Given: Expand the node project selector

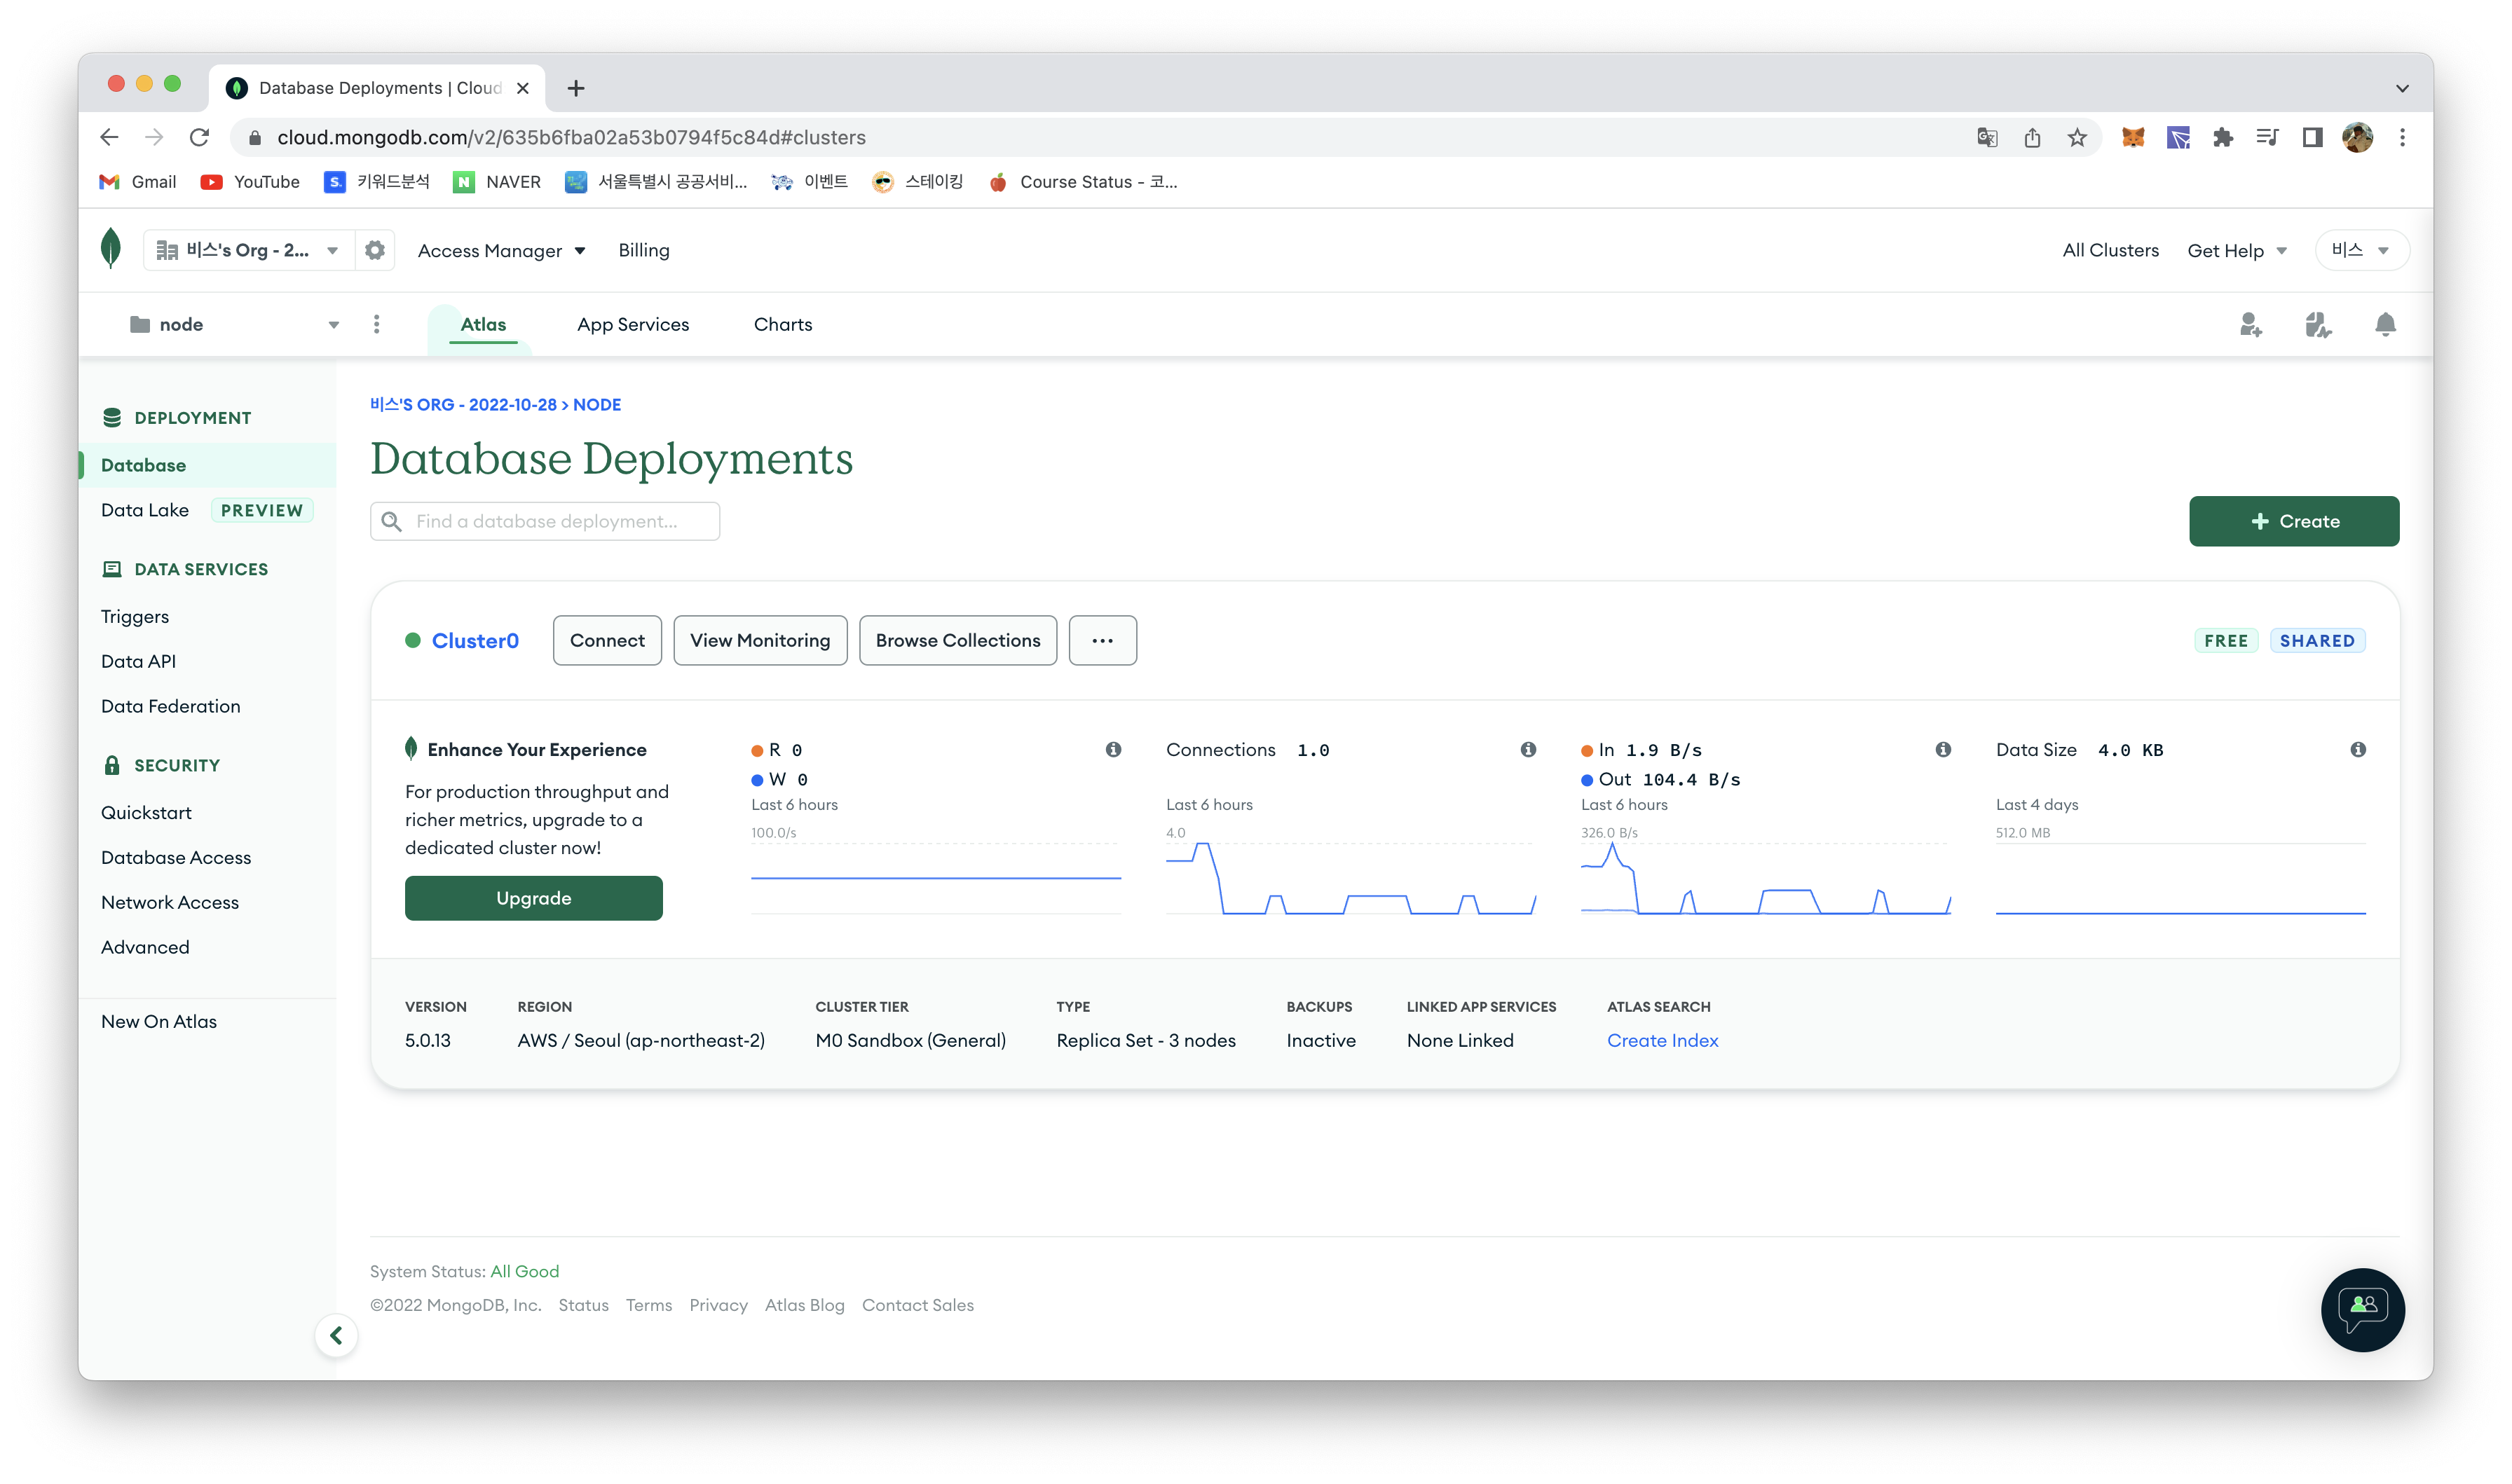Looking at the screenshot, I should pyautogui.click(x=234, y=324).
